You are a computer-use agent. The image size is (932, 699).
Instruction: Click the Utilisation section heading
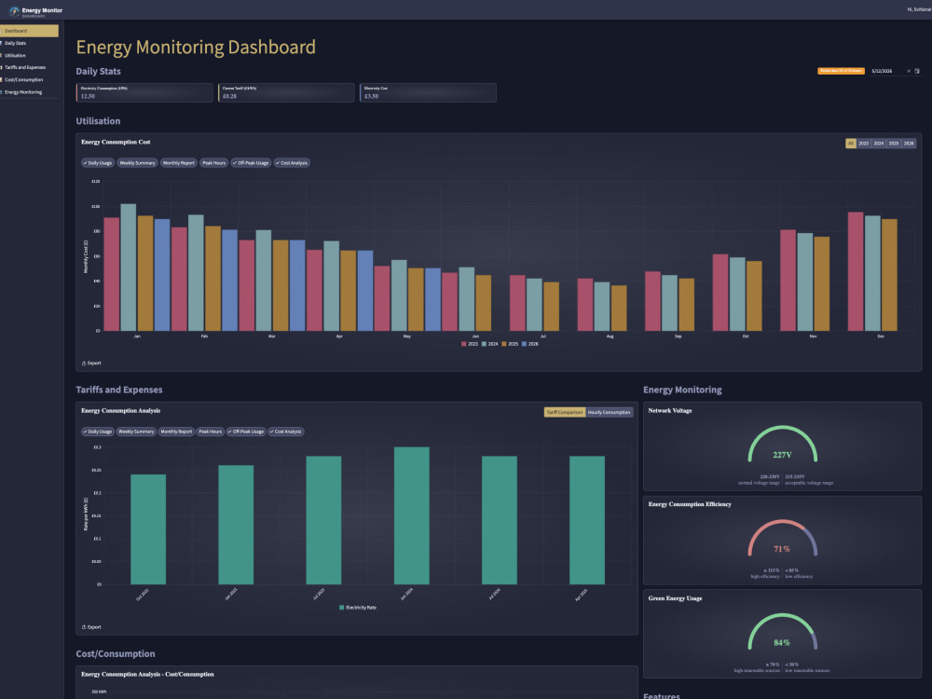(98, 121)
